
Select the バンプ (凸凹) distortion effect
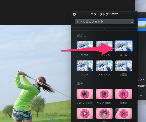85,94
